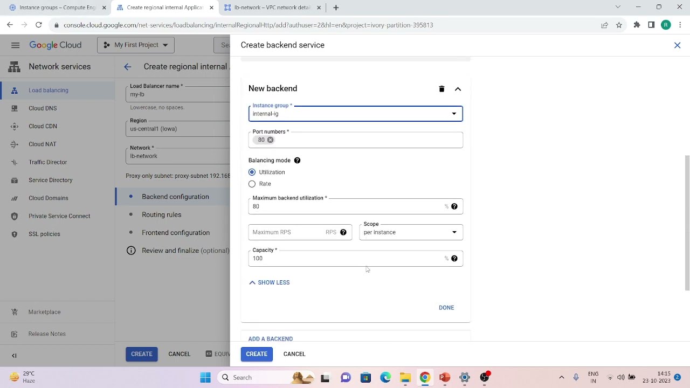Delete the New backend using trash icon
Image resolution: width=690 pixels, height=388 pixels.
[x=441, y=89]
